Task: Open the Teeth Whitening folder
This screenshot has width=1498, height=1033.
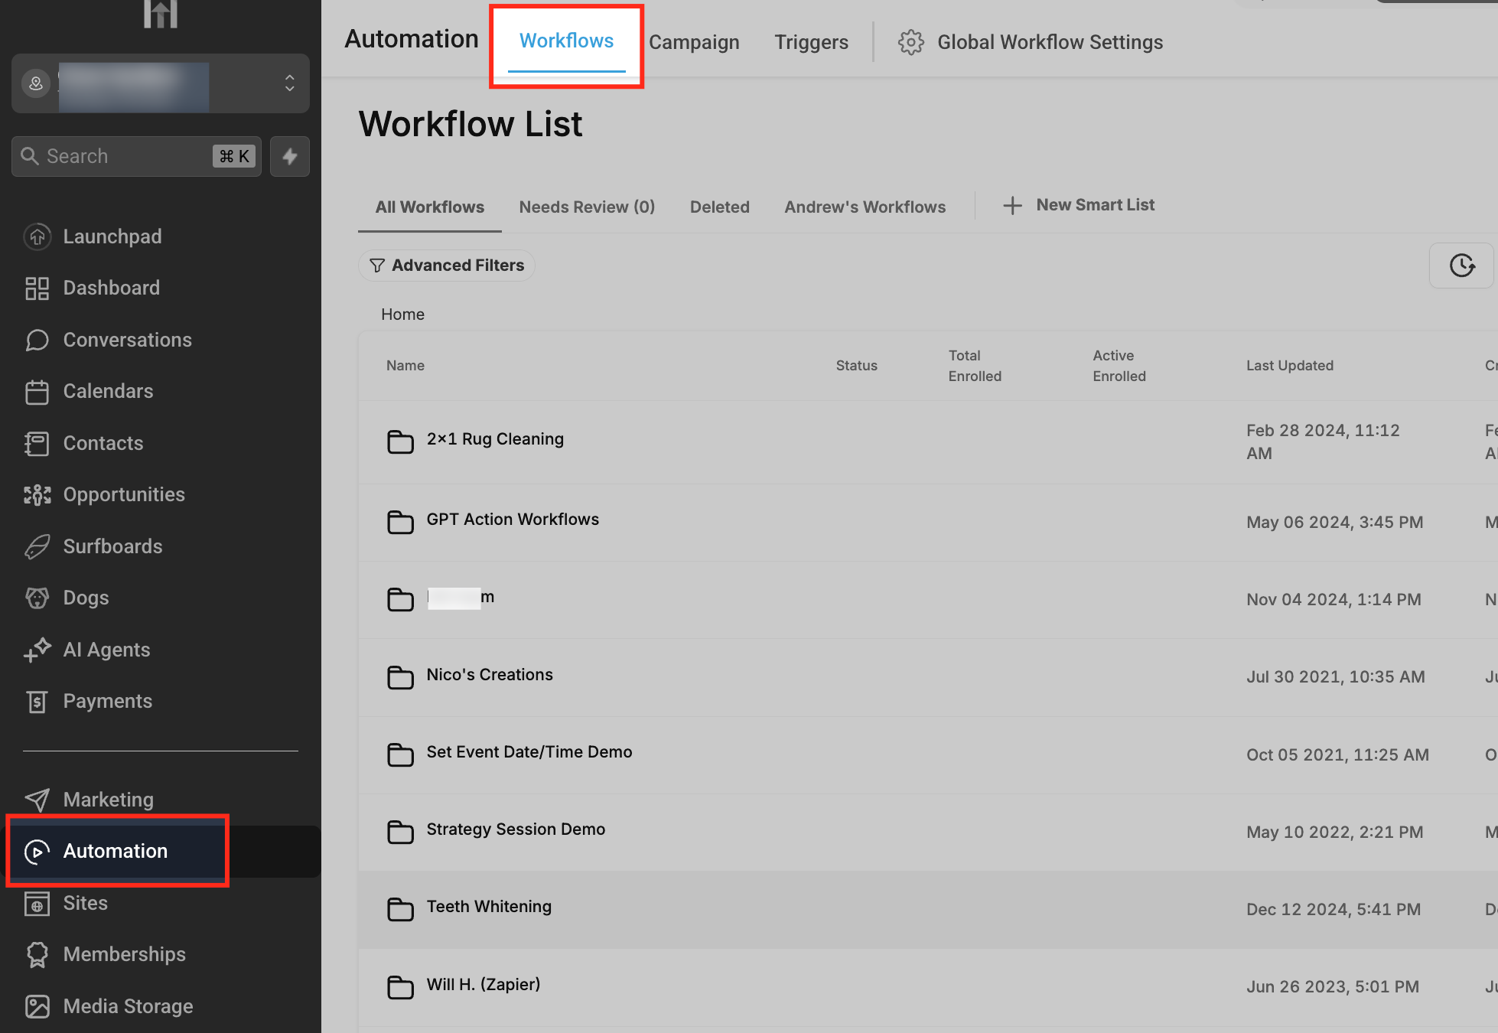Action: pyautogui.click(x=488, y=907)
